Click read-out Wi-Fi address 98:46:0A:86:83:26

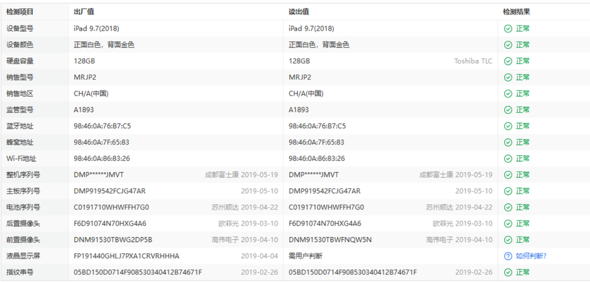click(317, 158)
